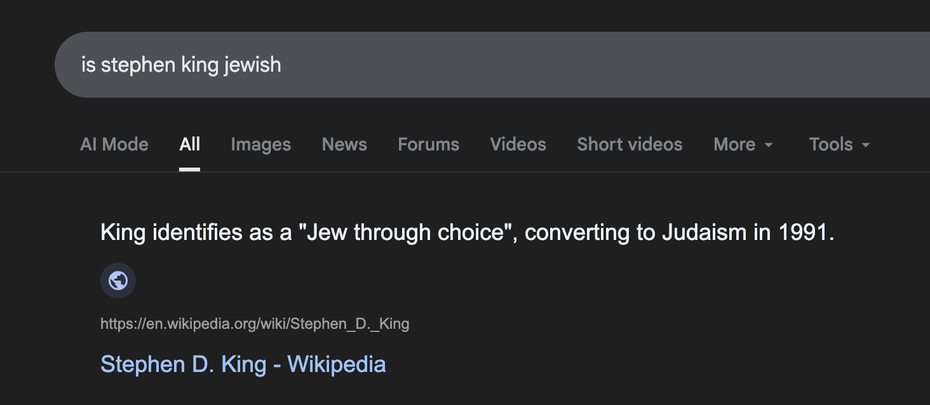The height and width of the screenshot is (405, 930).
Task: Click the featured snippet about King's conversion
Action: 467,233
